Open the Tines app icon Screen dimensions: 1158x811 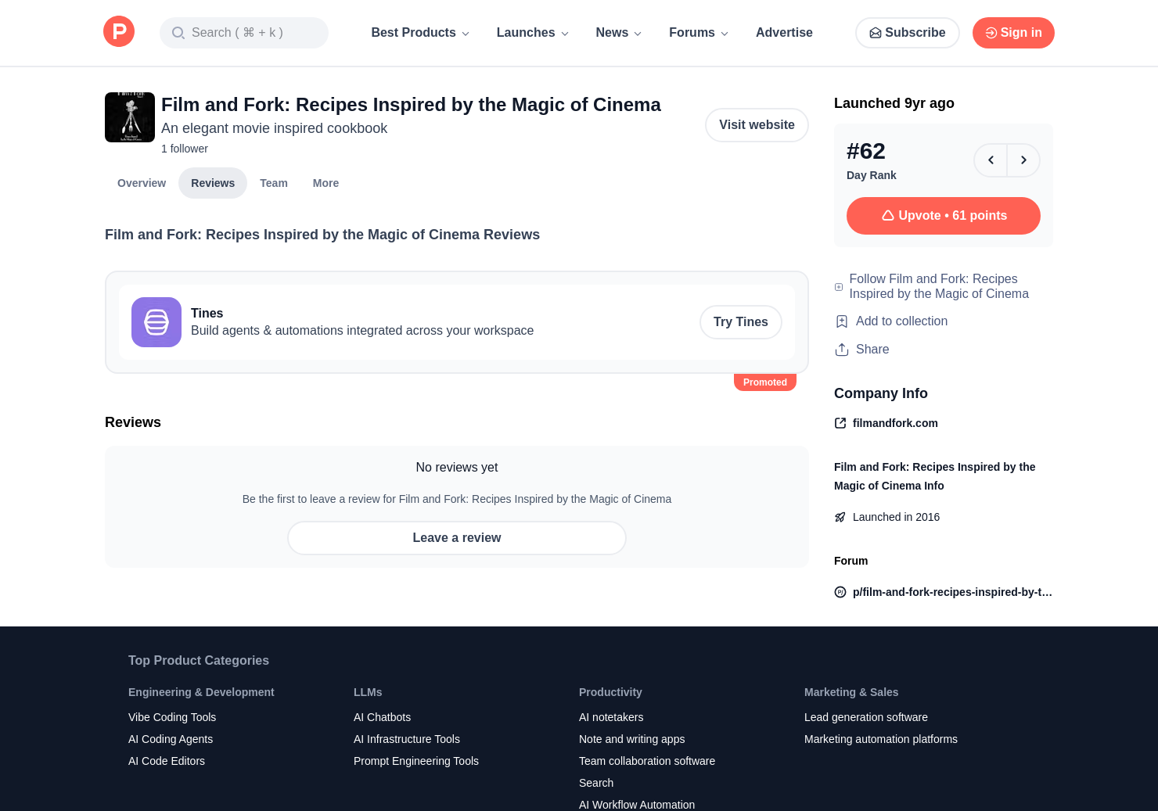pos(156,322)
